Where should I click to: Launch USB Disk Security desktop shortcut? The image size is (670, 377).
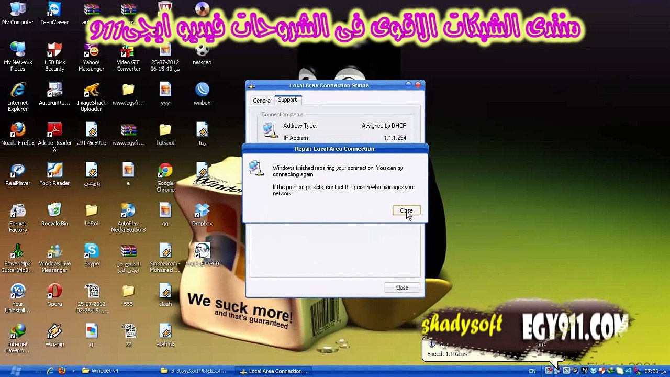coord(54,57)
